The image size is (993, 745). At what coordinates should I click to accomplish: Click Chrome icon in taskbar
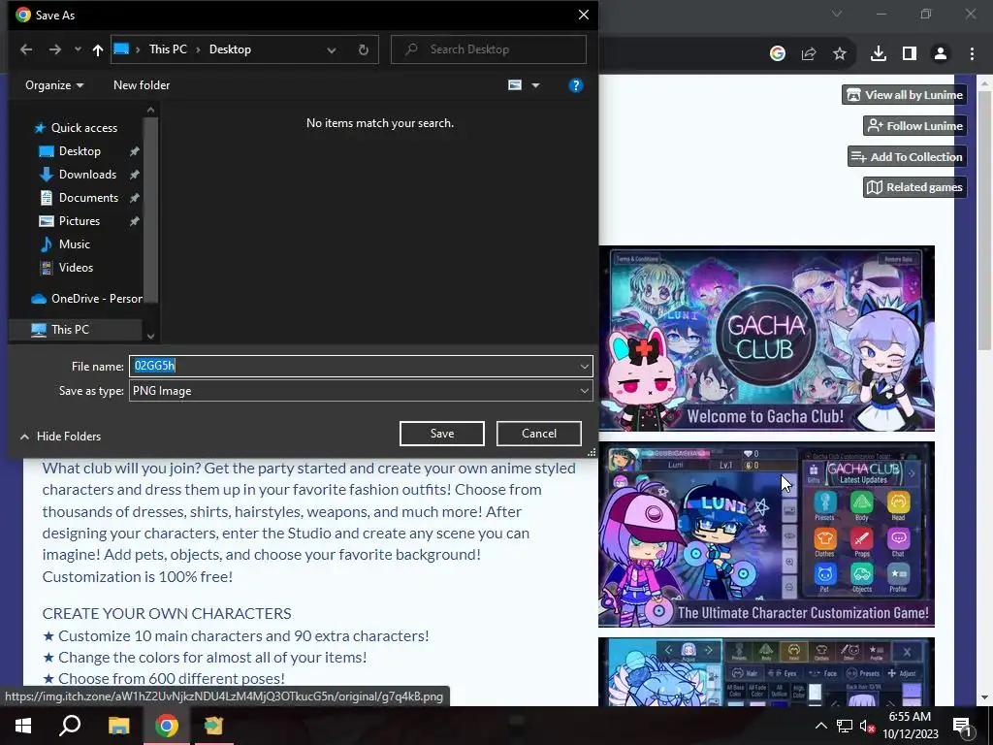point(167,726)
